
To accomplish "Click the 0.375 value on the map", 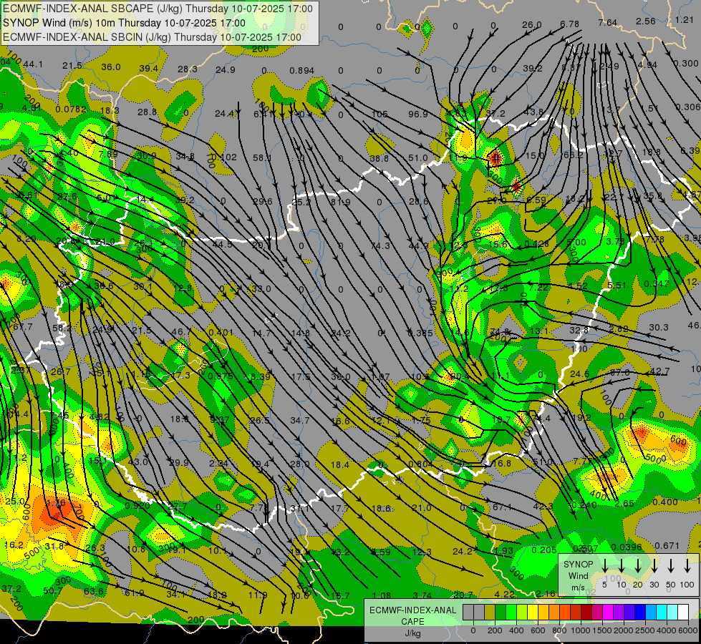I will (x=221, y=376).
